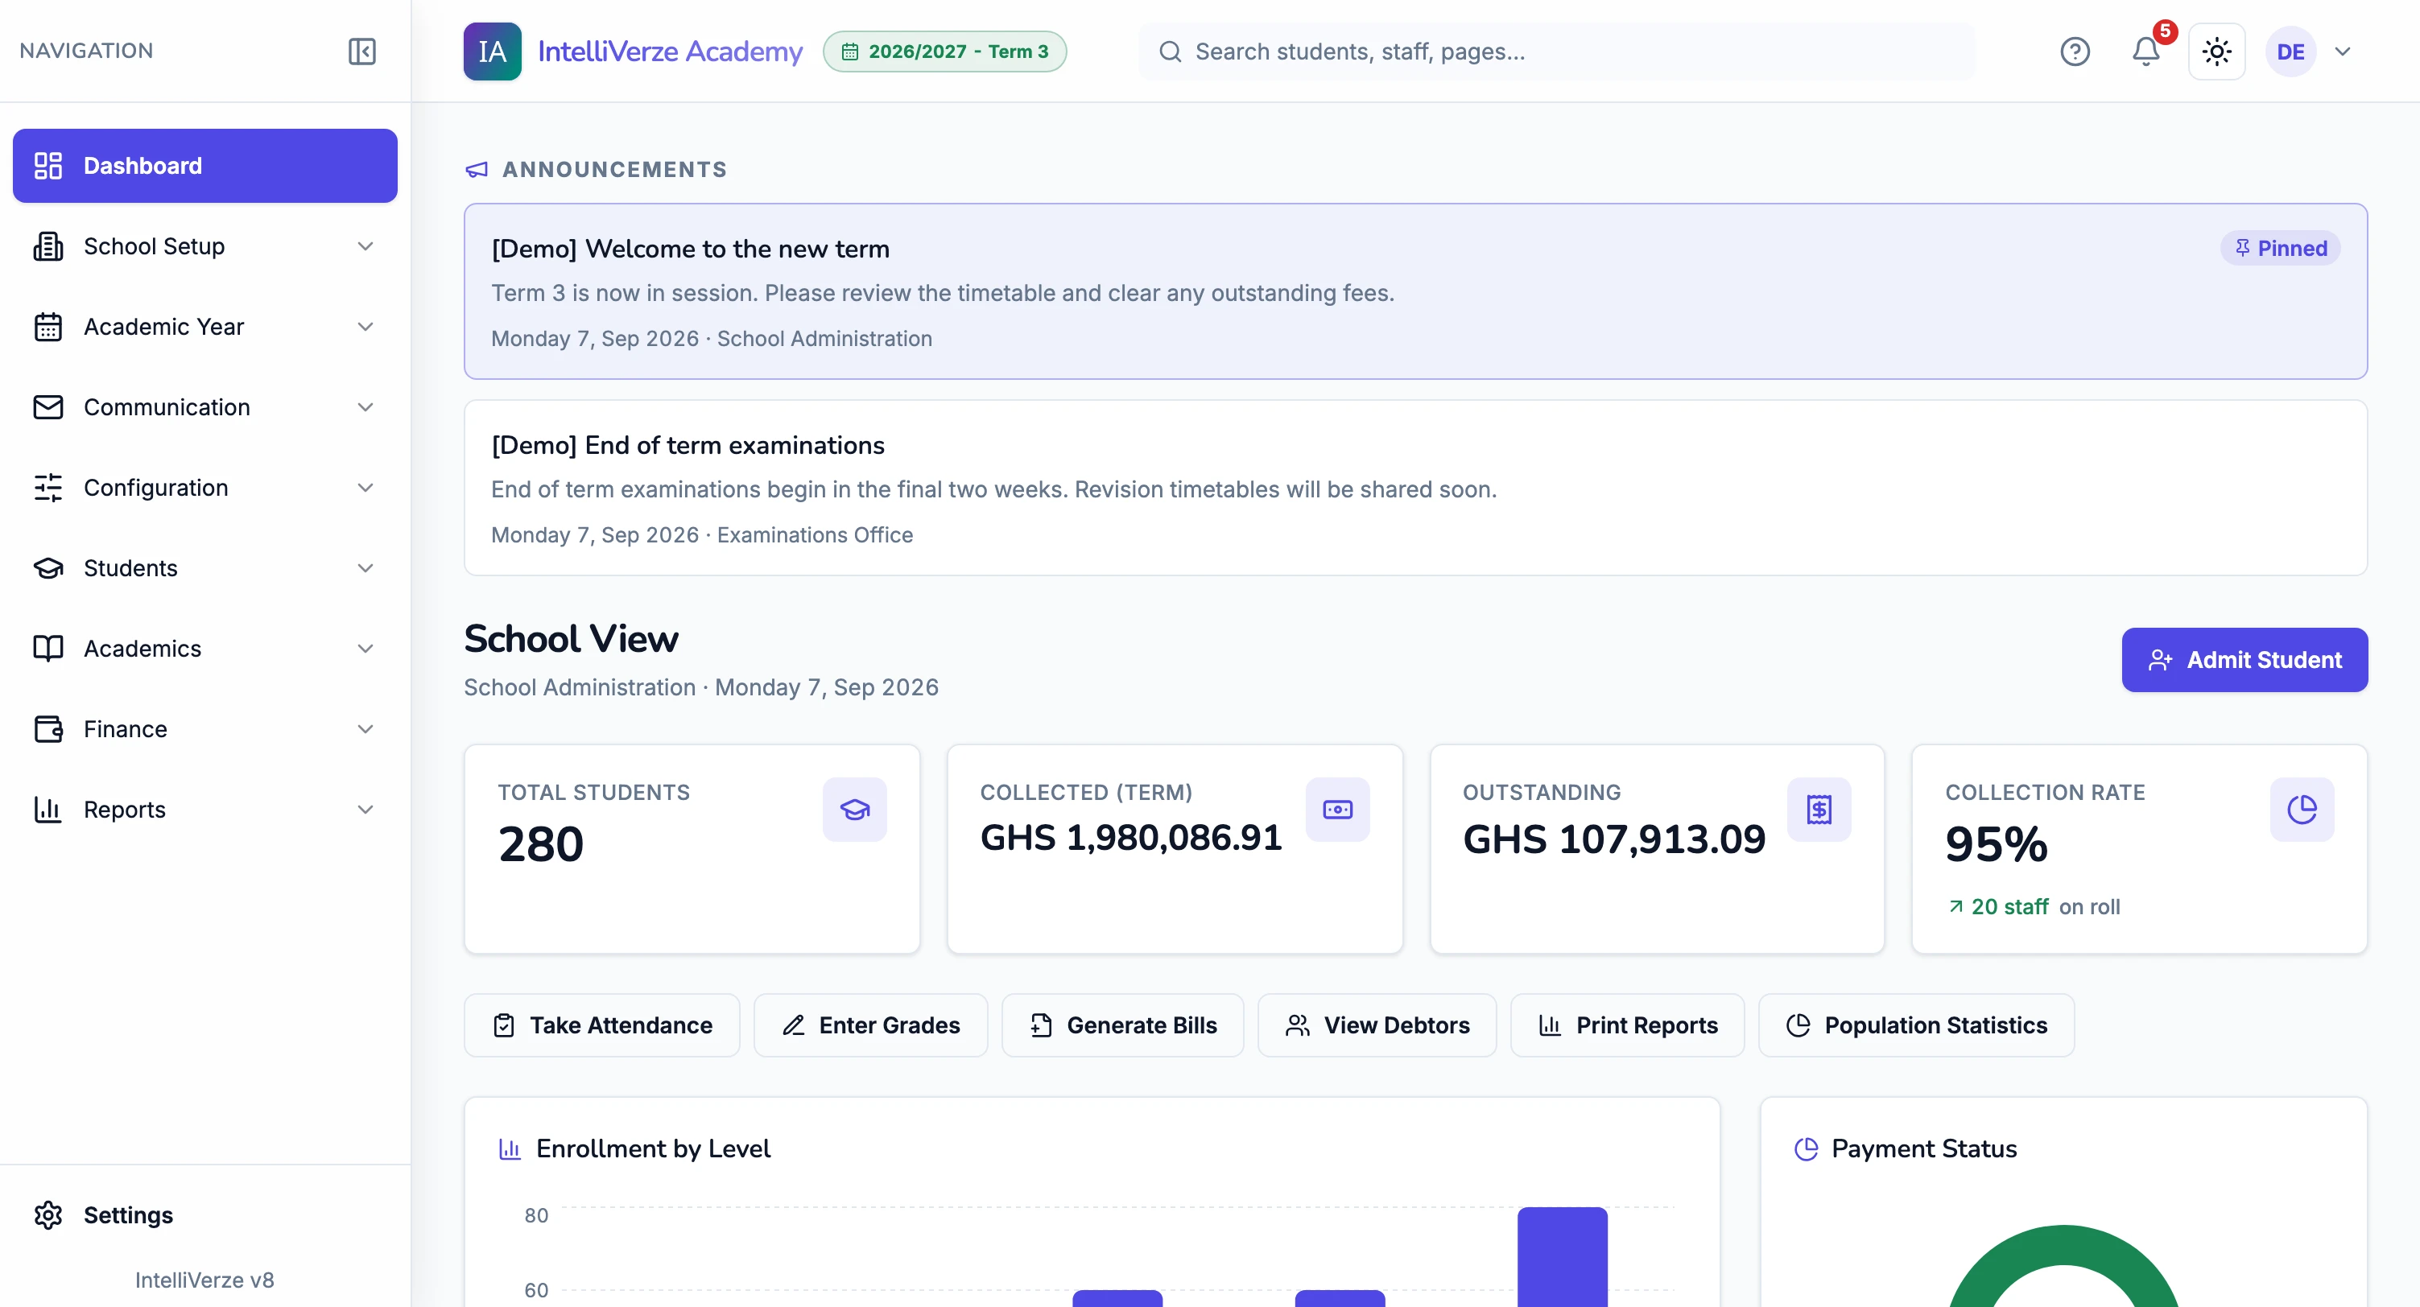The width and height of the screenshot is (2420, 1307).
Task: Click the IA academy logo
Action: (492, 51)
